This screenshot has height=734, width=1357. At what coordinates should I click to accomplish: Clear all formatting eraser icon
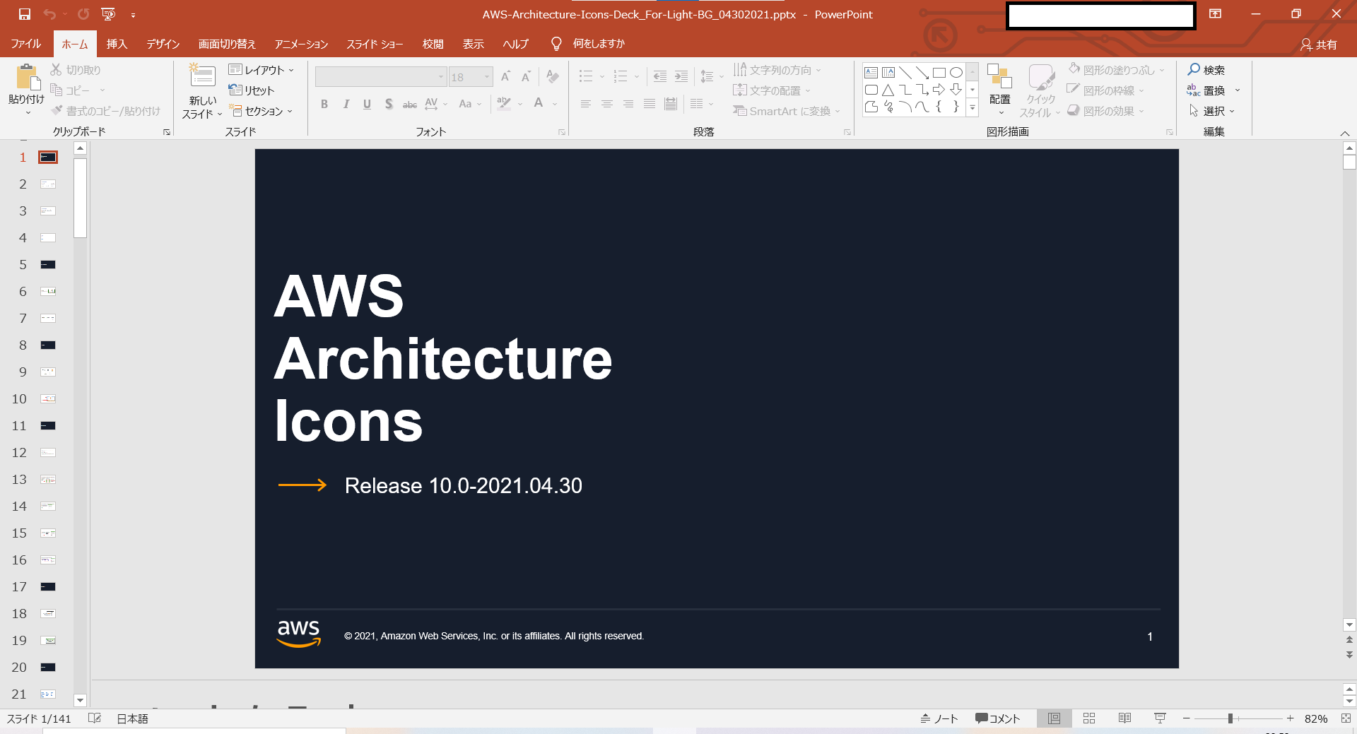pos(553,76)
